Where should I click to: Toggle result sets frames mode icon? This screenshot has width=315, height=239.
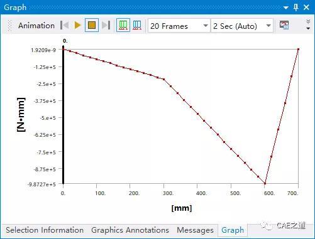137,26
